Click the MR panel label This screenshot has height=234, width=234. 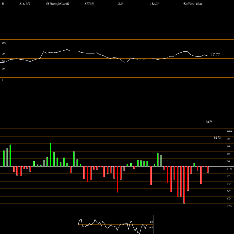[209, 122]
